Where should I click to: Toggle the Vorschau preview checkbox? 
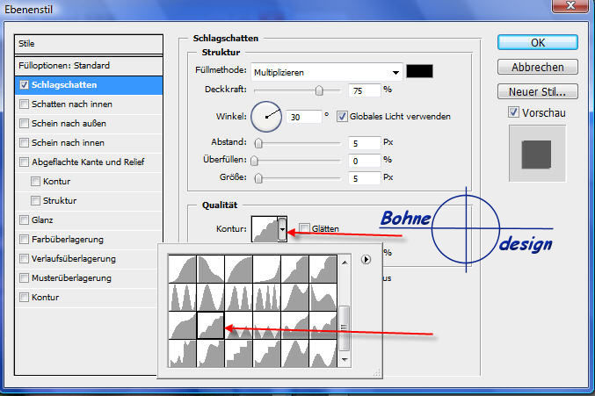513,112
